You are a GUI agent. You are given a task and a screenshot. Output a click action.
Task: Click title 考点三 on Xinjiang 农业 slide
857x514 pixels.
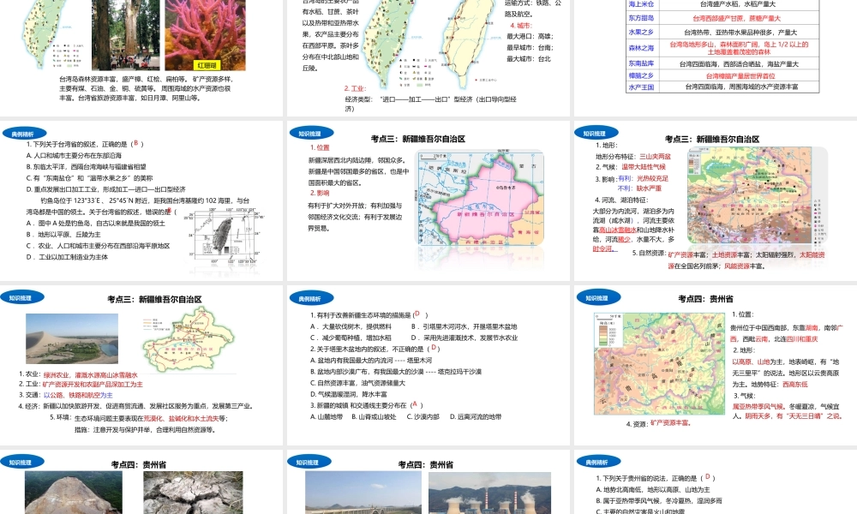[154, 299]
